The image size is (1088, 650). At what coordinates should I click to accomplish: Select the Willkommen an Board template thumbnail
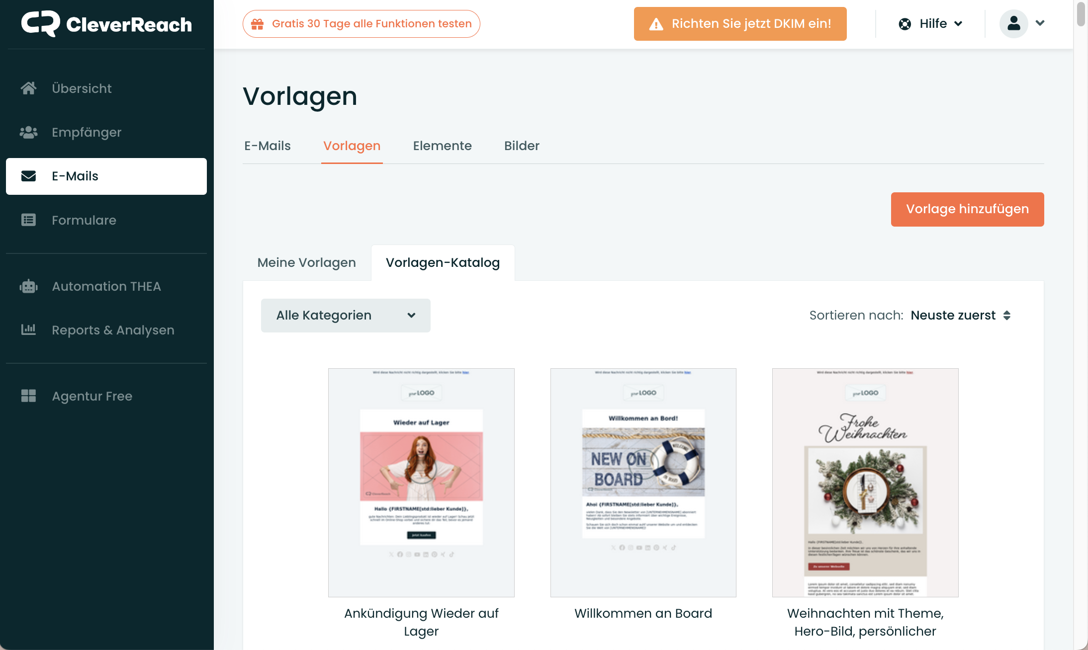tap(643, 483)
